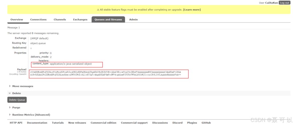The width and height of the screenshot is (293, 125).
Task: Visit the Documentation footer link
Action: click(x=37, y=123)
